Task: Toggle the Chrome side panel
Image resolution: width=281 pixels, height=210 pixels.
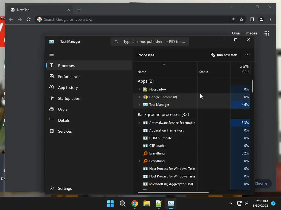Action: click(x=252, y=19)
